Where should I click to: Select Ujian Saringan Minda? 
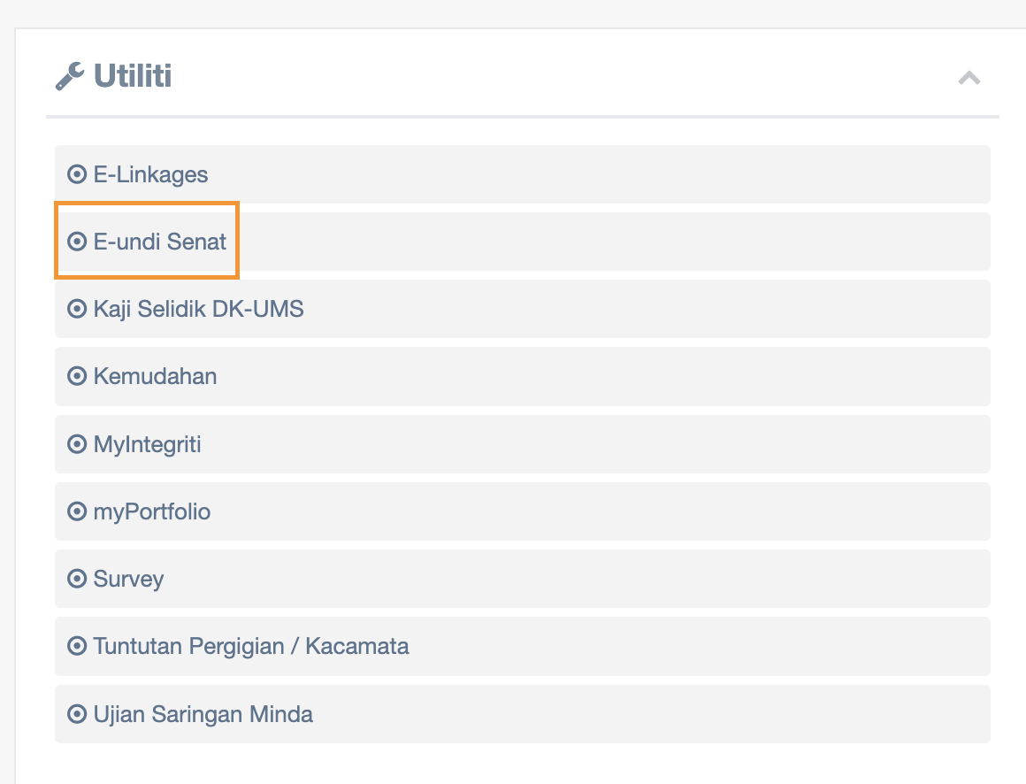(203, 714)
